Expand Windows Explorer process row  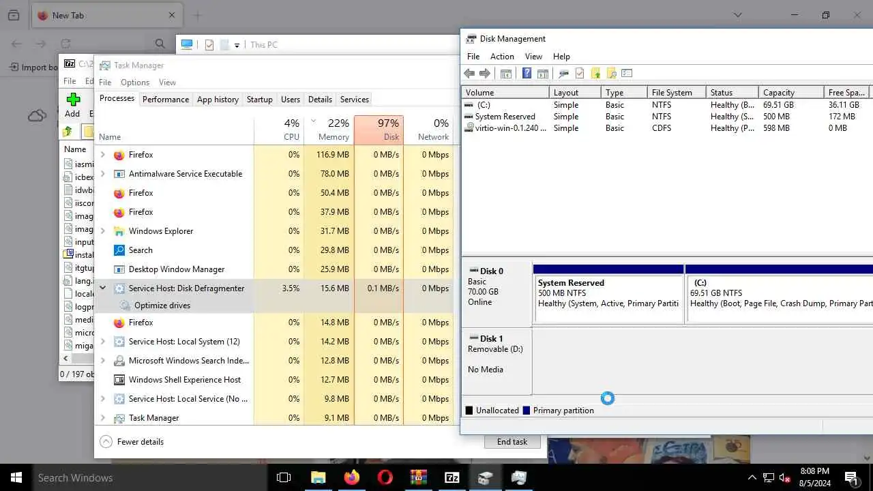point(103,231)
